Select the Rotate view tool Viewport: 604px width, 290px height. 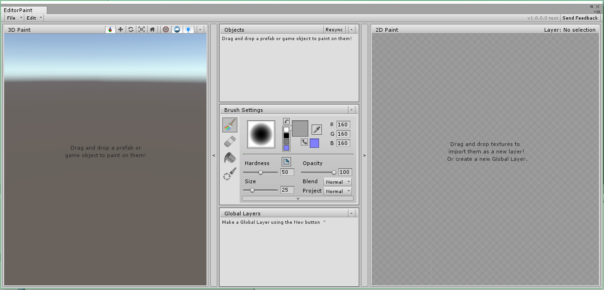tap(131, 29)
